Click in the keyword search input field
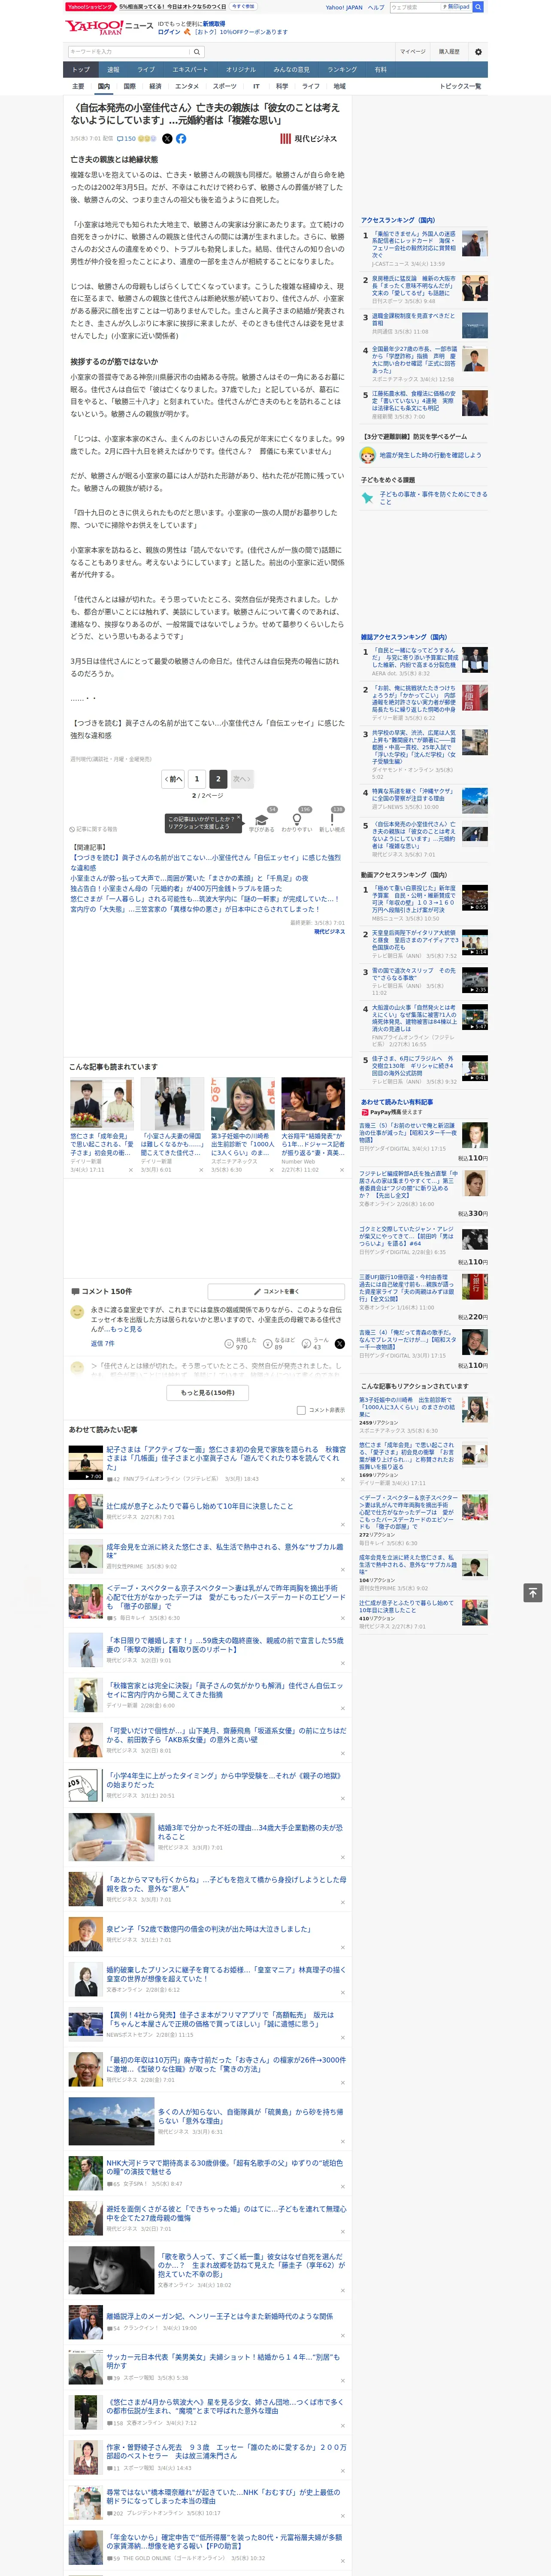 tap(129, 52)
